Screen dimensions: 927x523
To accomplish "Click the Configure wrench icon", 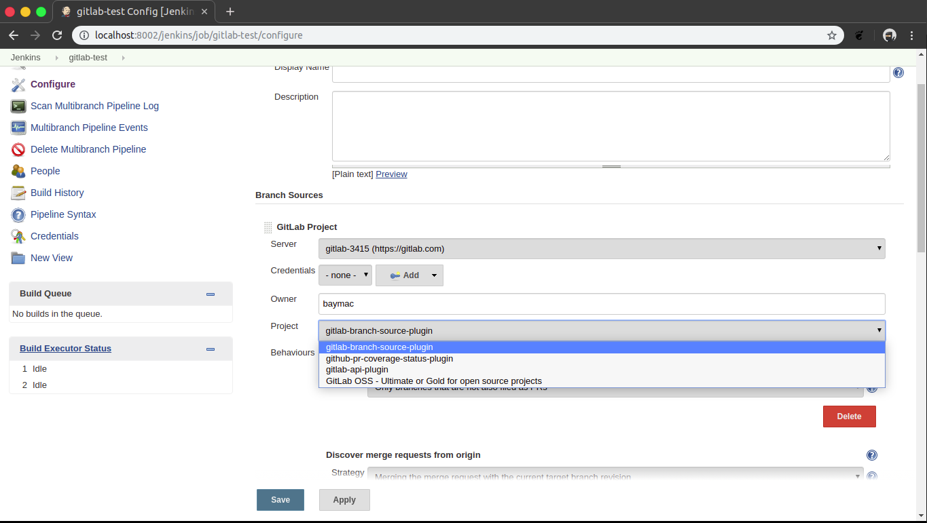I will 18,84.
